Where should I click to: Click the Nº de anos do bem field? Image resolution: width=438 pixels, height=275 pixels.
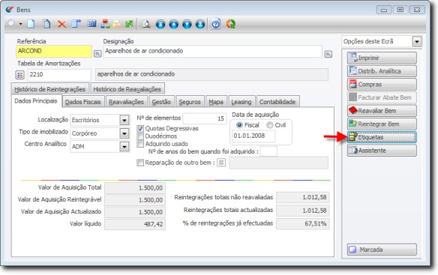coord(268,151)
